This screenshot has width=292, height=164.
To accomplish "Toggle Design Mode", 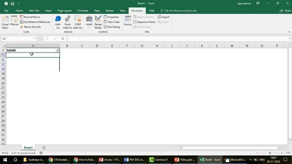I will [x=98, y=22].
